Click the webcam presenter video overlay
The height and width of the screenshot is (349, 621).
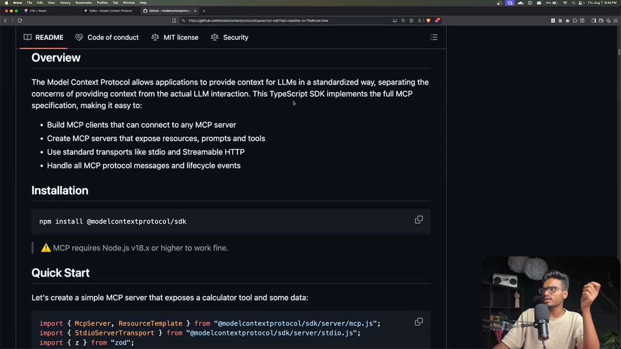(552, 302)
